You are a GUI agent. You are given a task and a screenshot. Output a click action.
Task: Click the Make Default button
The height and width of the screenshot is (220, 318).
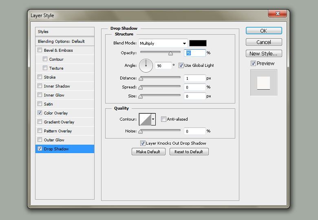point(148,152)
